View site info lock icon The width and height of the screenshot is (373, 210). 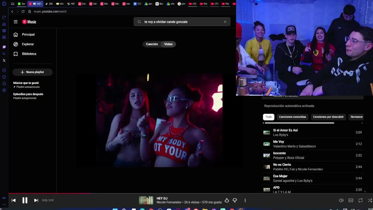click(x=29, y=11)
